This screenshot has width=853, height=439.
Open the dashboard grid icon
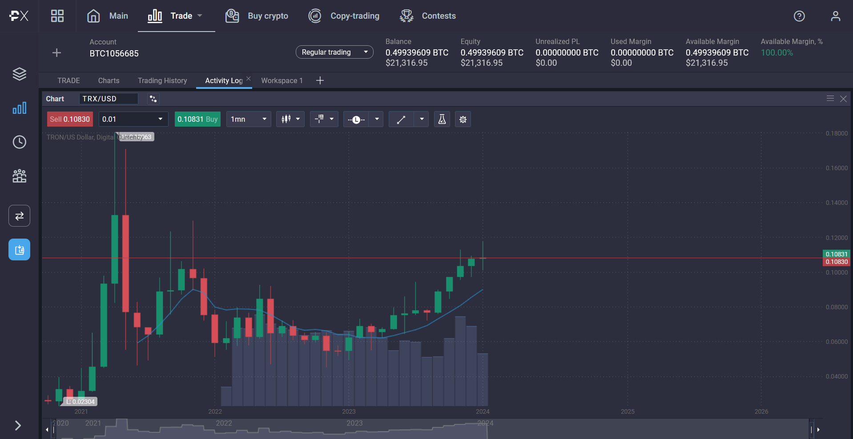click(57, 16)
